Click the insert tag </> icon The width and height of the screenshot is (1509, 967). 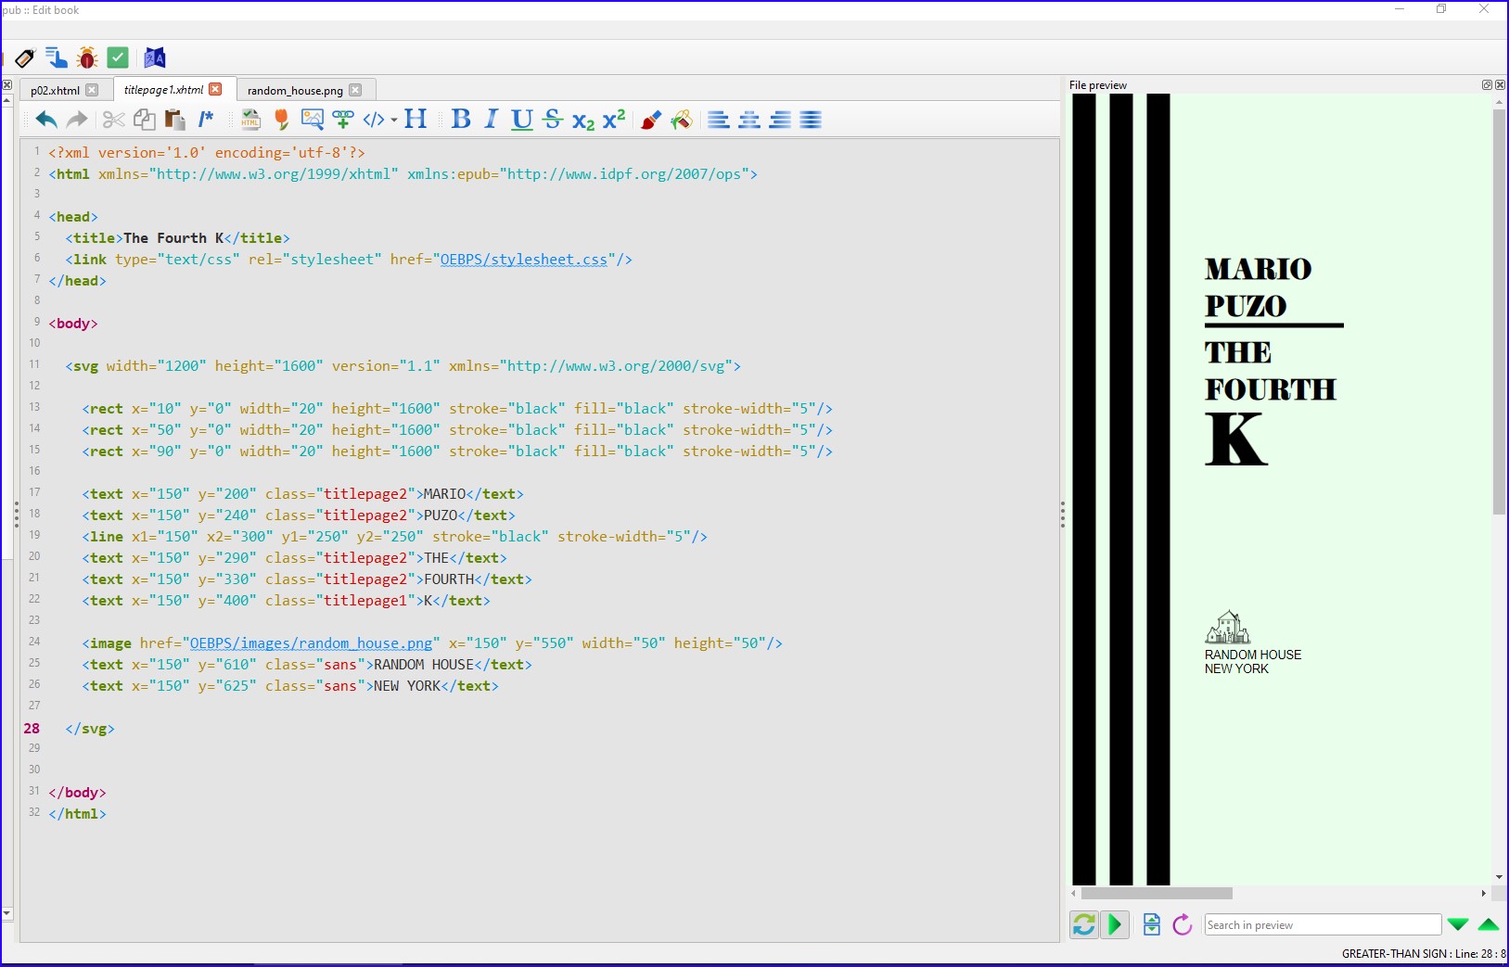click(373, 120)
